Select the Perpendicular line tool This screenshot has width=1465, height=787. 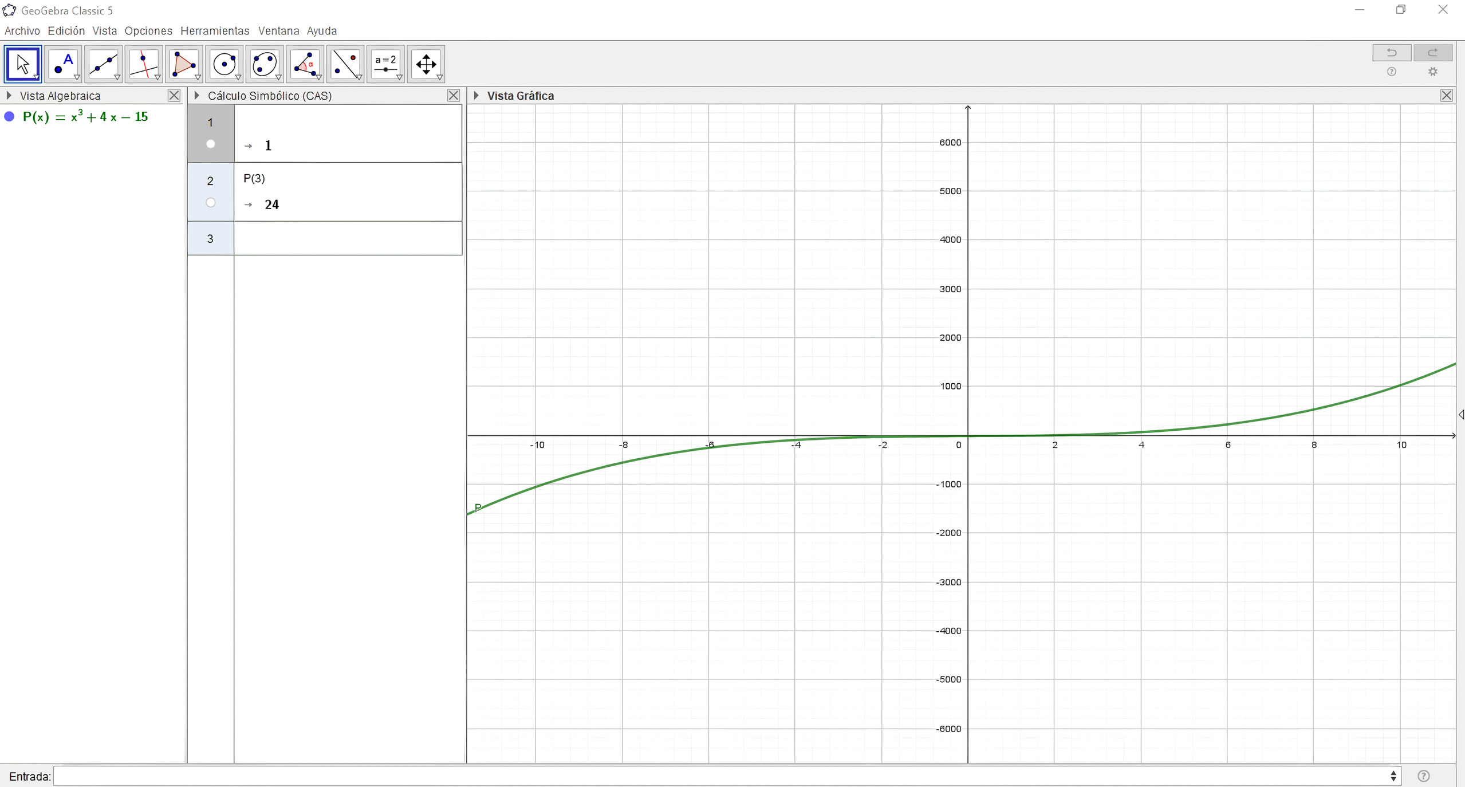coord(143,64)
